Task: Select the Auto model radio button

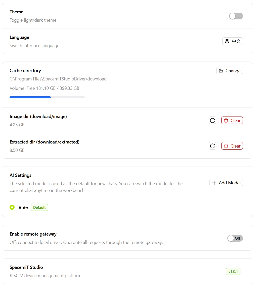Action: tap(12, 207)
